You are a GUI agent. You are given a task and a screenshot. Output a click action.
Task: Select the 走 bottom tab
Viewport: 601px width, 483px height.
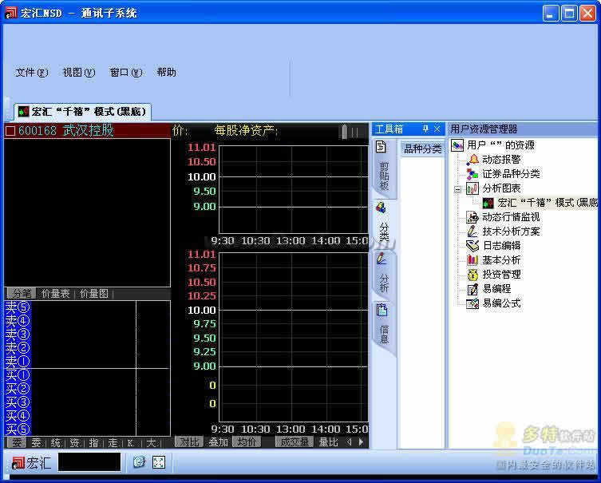coord(113,443)
